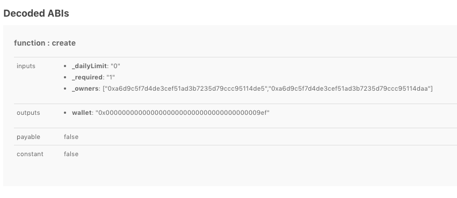
Task: Click first owner address ending 14de5
Action: (186, 89)
